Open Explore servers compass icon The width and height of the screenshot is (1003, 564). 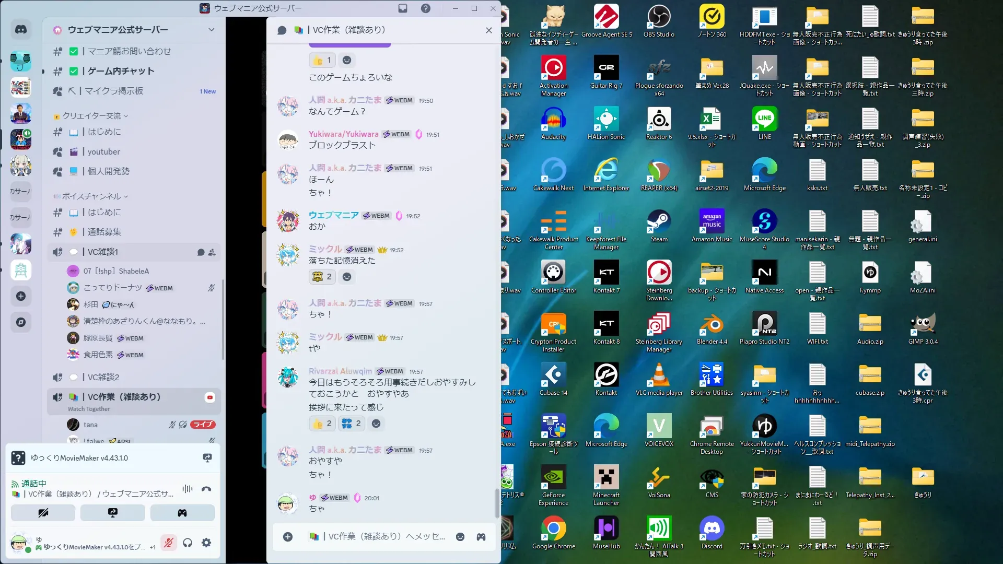21,322
